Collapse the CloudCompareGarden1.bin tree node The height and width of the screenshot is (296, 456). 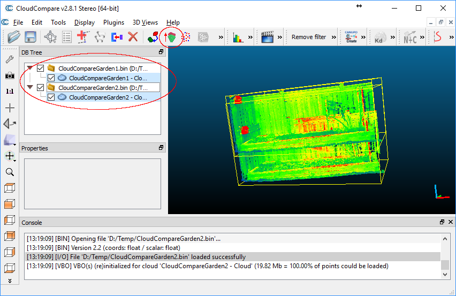pyautogui.click(x=29, y=68)
